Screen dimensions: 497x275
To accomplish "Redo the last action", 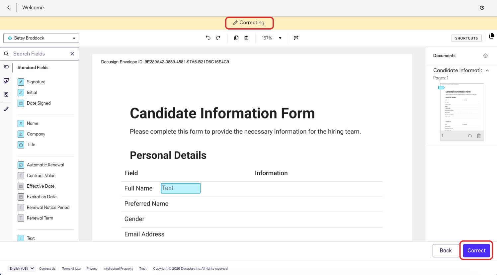I will coord(218,38).
